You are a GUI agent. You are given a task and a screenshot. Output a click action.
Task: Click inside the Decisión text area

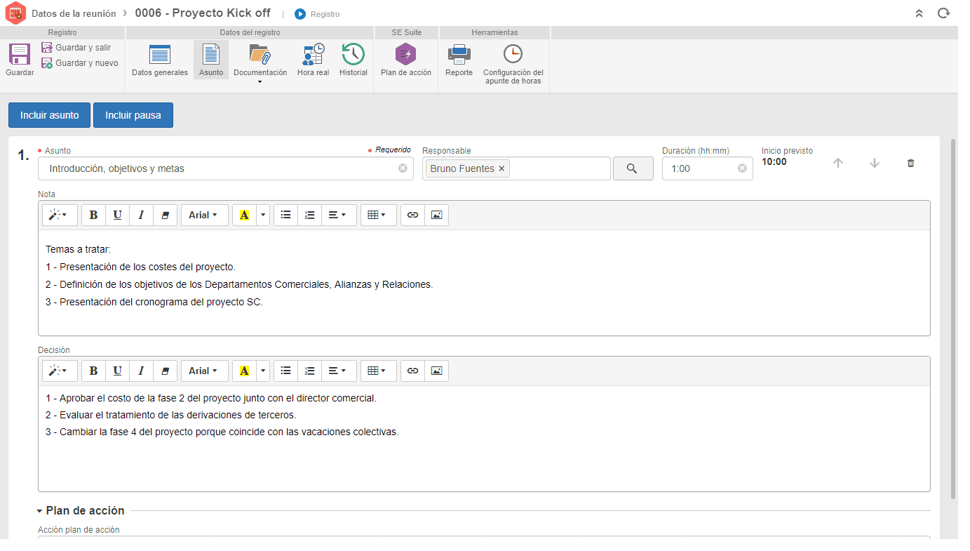484,439
